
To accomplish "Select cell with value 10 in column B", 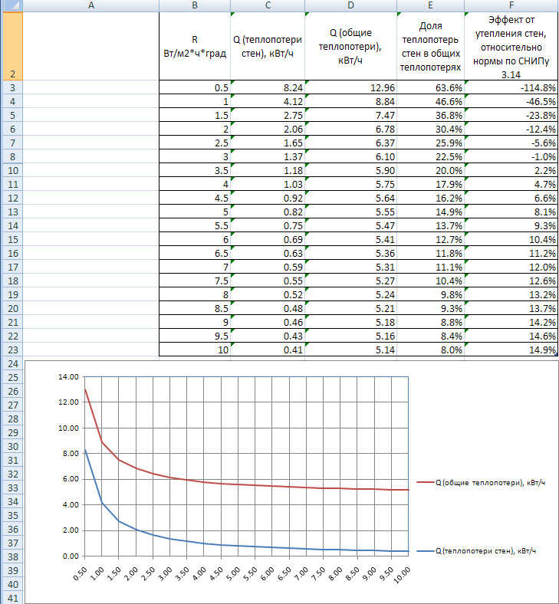I will pyautogui.click(x=195, y=350).
